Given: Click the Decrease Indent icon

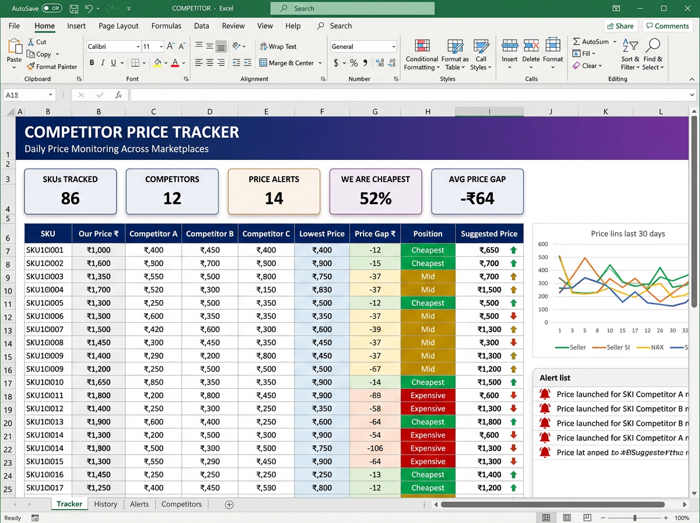Looking at the screenshot, I should click(236, 62).
